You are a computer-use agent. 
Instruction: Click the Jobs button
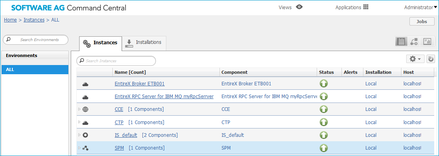(422, 22)
